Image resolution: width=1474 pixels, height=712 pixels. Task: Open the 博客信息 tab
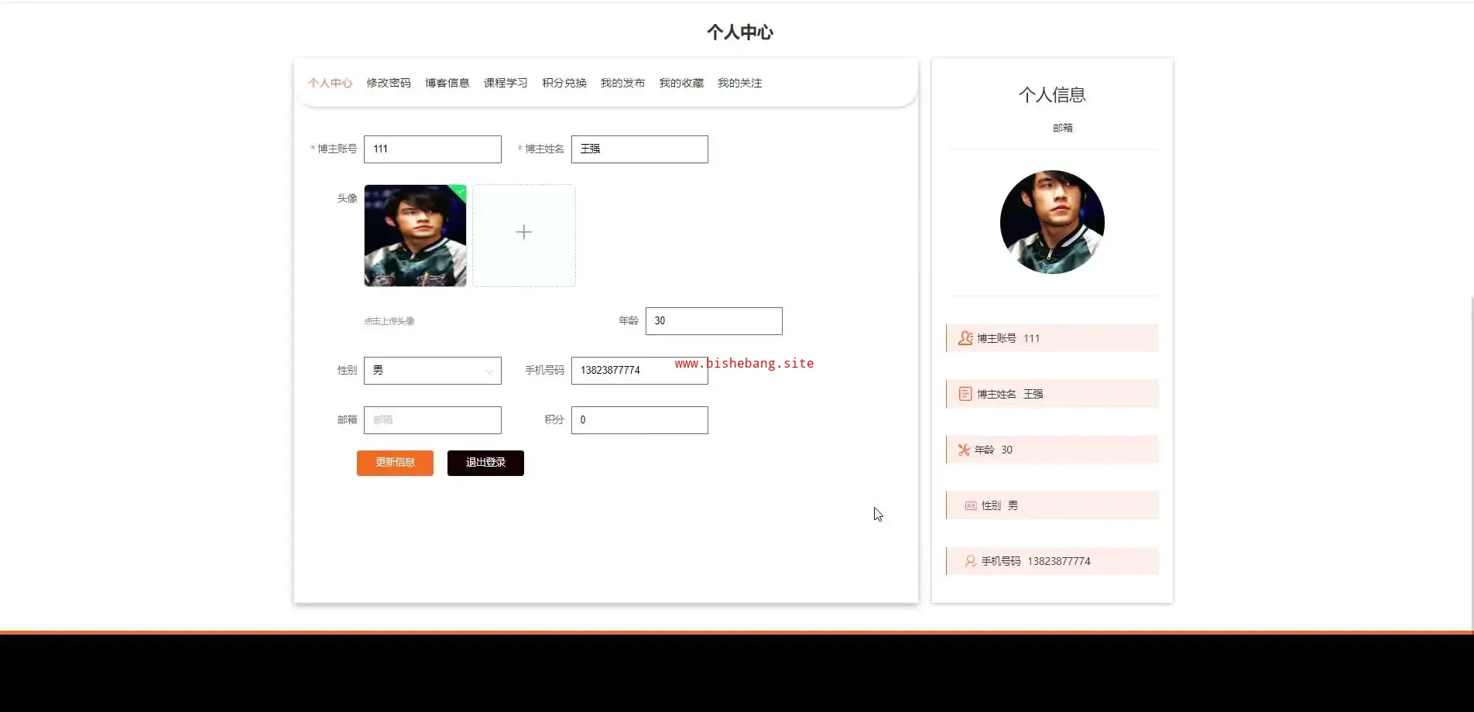(x=447, y=83)
